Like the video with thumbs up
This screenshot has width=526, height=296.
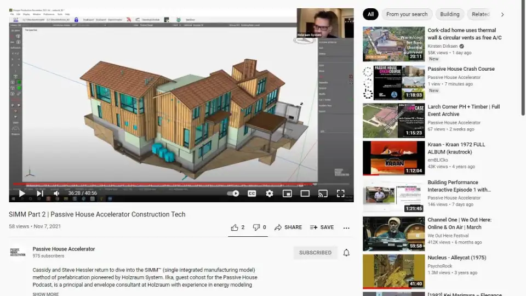(237, 227)
